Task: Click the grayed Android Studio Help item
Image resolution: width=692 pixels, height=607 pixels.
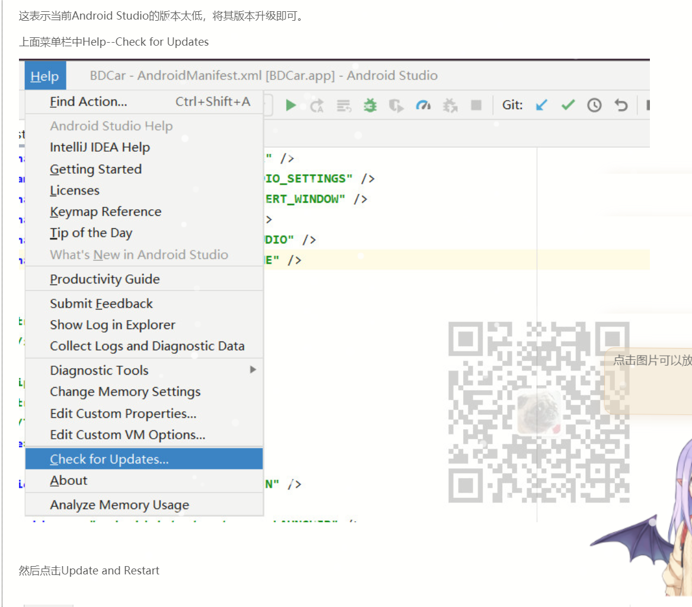Action: [144, 126]
